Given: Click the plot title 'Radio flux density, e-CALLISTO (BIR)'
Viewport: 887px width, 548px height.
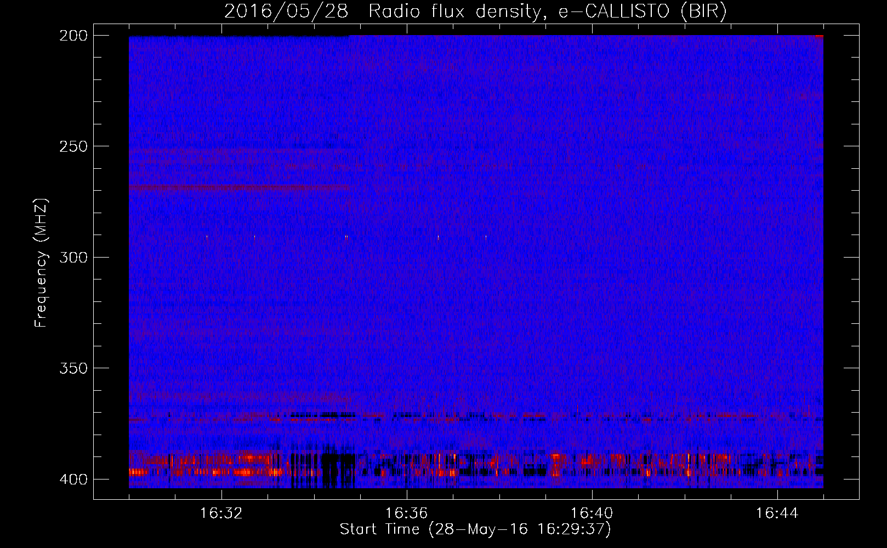Looking at the screenshot, I should pos(548,11).
